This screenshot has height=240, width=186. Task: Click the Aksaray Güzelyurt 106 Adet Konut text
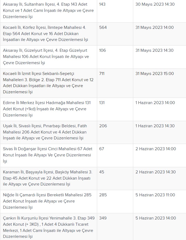(x=46, y=57)
